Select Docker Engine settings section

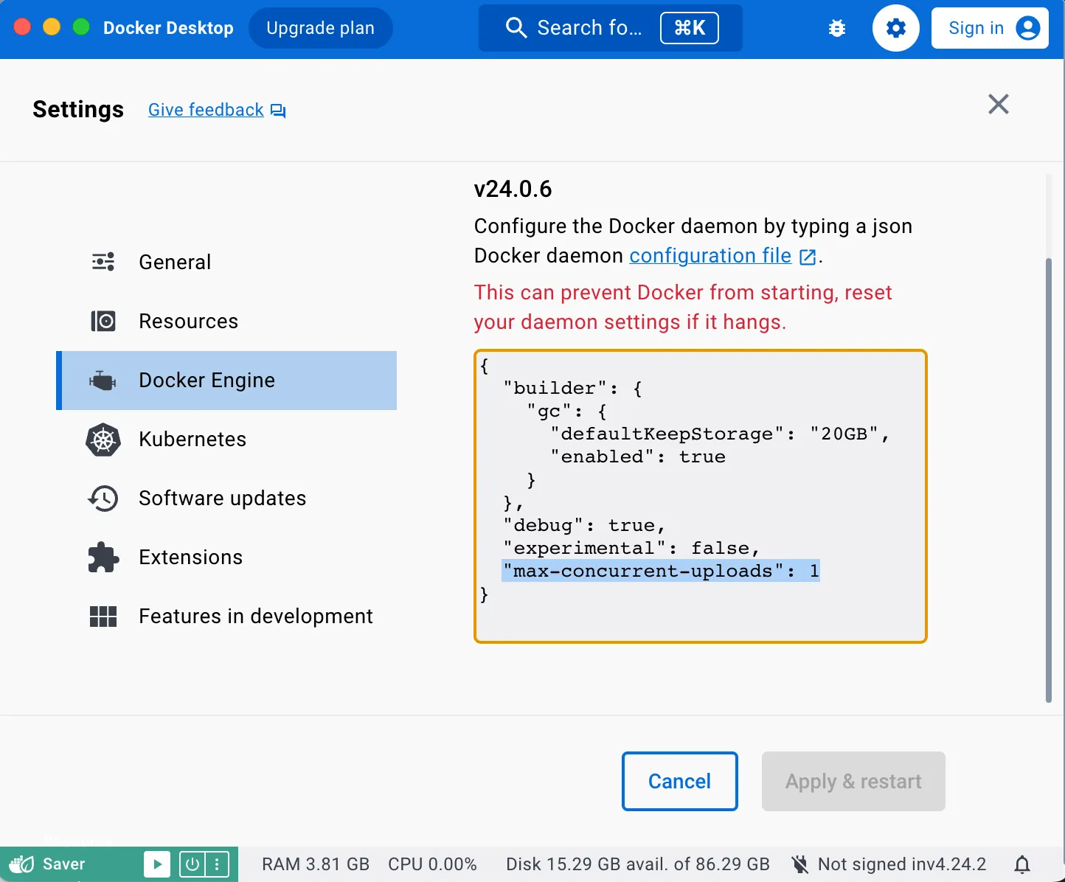click(226, 381)
